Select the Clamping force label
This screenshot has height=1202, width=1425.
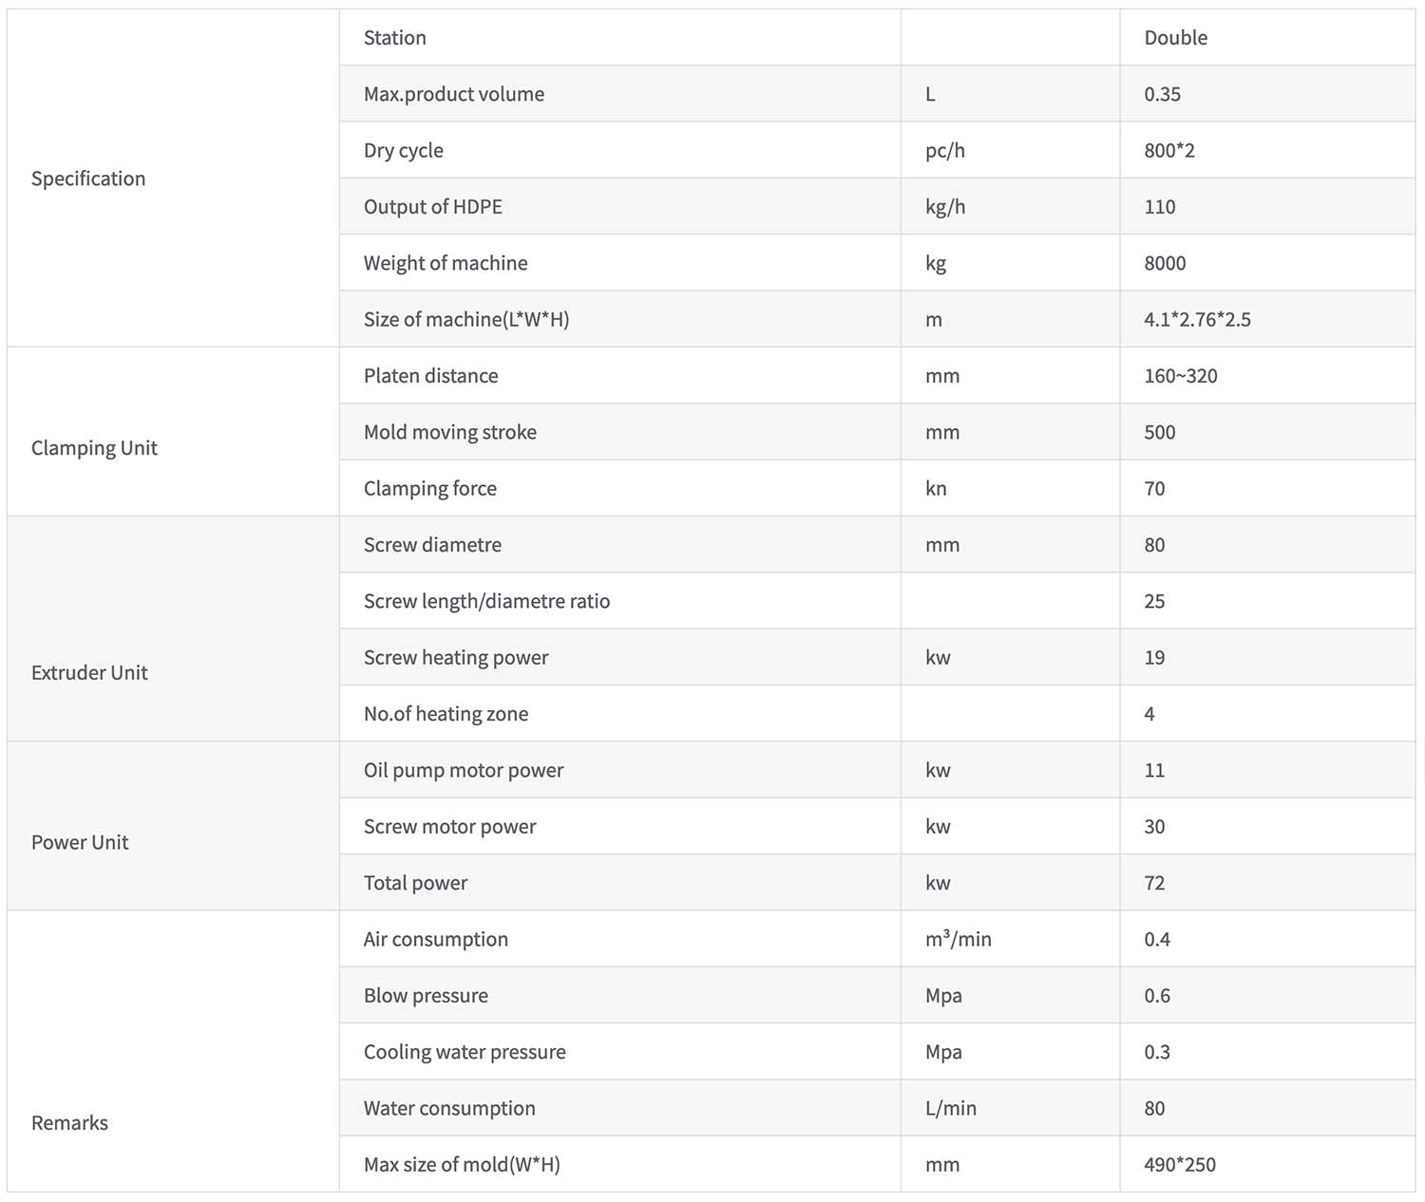pos(430,489)
